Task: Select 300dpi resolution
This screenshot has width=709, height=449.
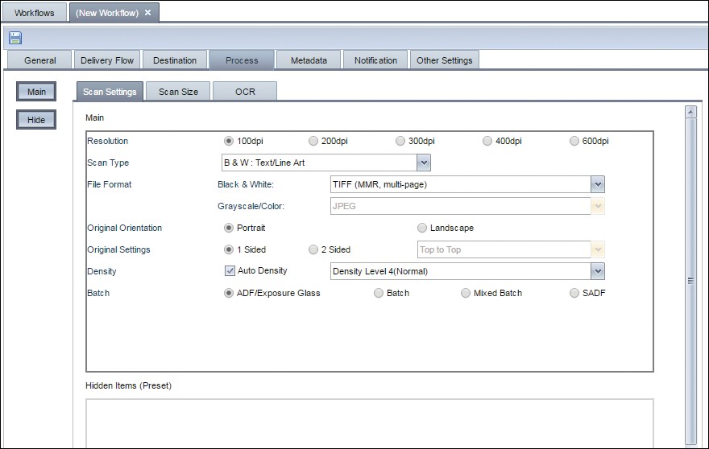Action: (x=400, y=142)
